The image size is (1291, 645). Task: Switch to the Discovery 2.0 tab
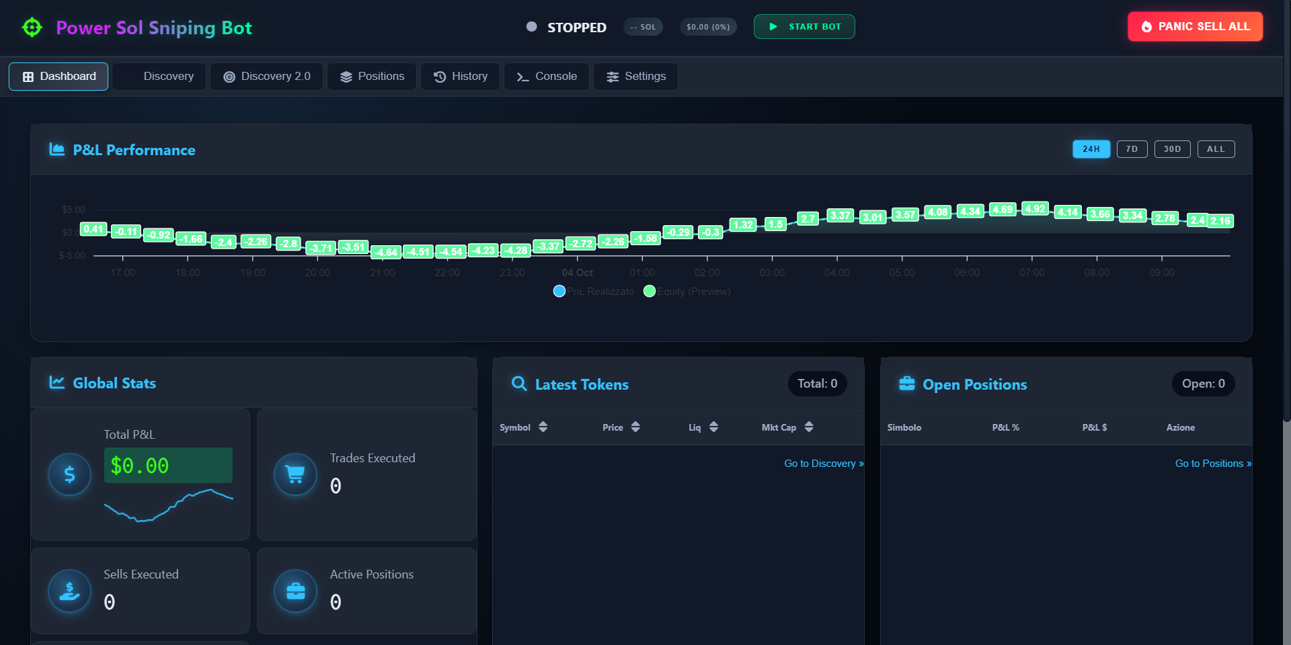(266, 76)
